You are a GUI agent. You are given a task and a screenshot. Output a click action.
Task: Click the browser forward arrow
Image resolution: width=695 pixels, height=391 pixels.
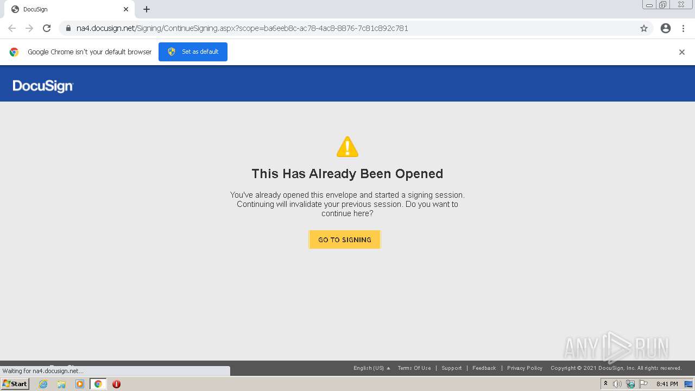(29, 28)
